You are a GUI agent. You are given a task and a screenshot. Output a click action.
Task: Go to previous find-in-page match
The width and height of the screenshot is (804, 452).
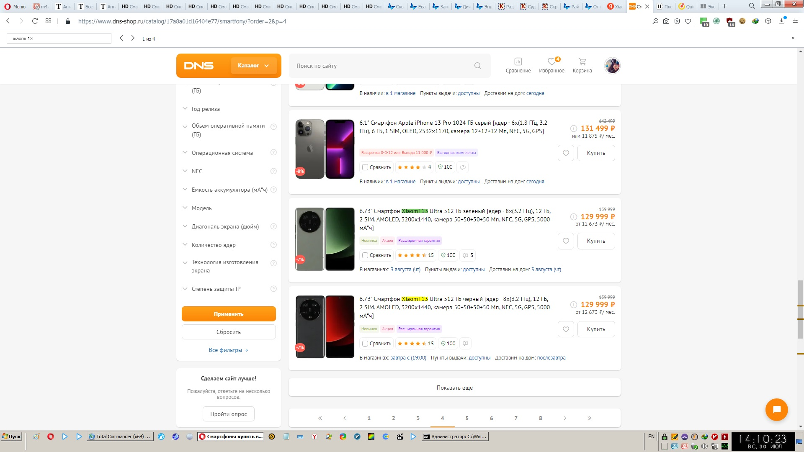tap(121, 38)
